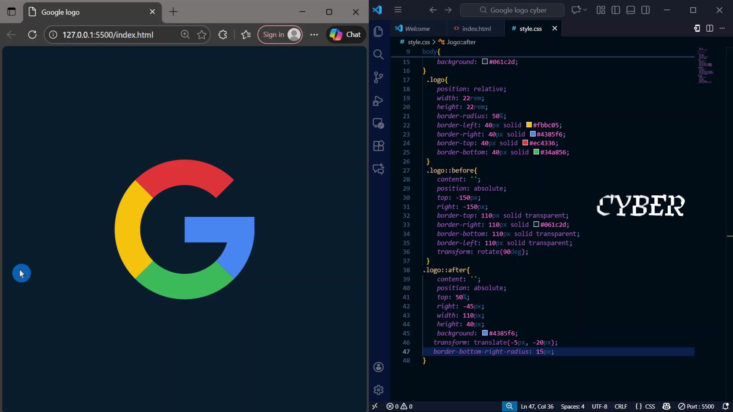Open a new browser tab
733x412 pixels.
(x=173, y=12)
